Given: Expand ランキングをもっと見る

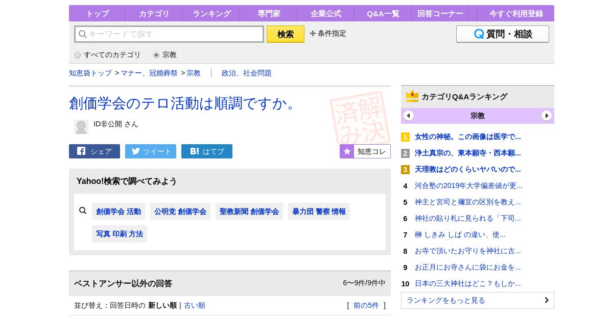Looking at the screenshot, I should point(477,300).
